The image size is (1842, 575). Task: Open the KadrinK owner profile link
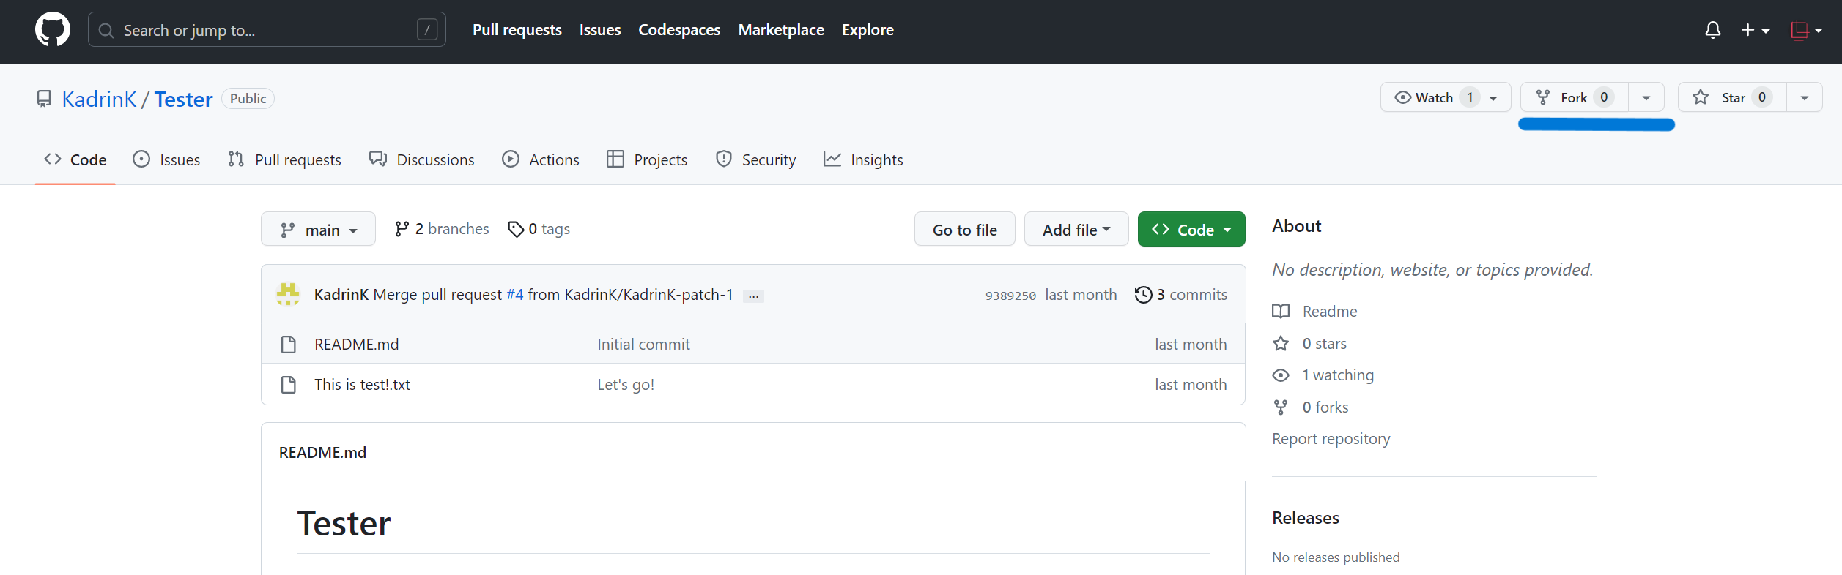[x=99, y=99]
